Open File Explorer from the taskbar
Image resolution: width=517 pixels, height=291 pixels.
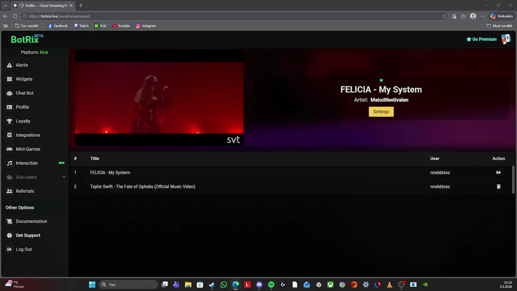pos(188,285)
